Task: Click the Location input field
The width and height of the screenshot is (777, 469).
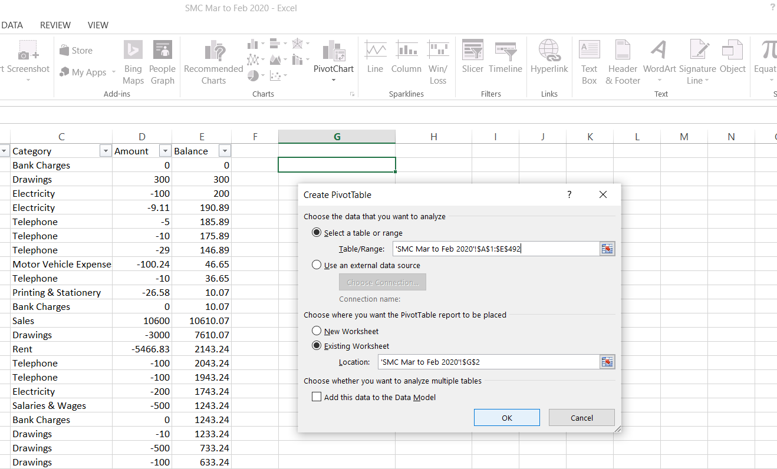Action: (488, 362)
